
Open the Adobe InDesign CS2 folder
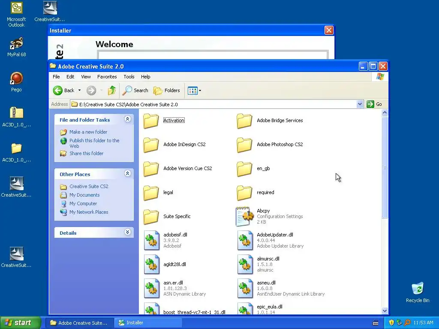point(174,145)
